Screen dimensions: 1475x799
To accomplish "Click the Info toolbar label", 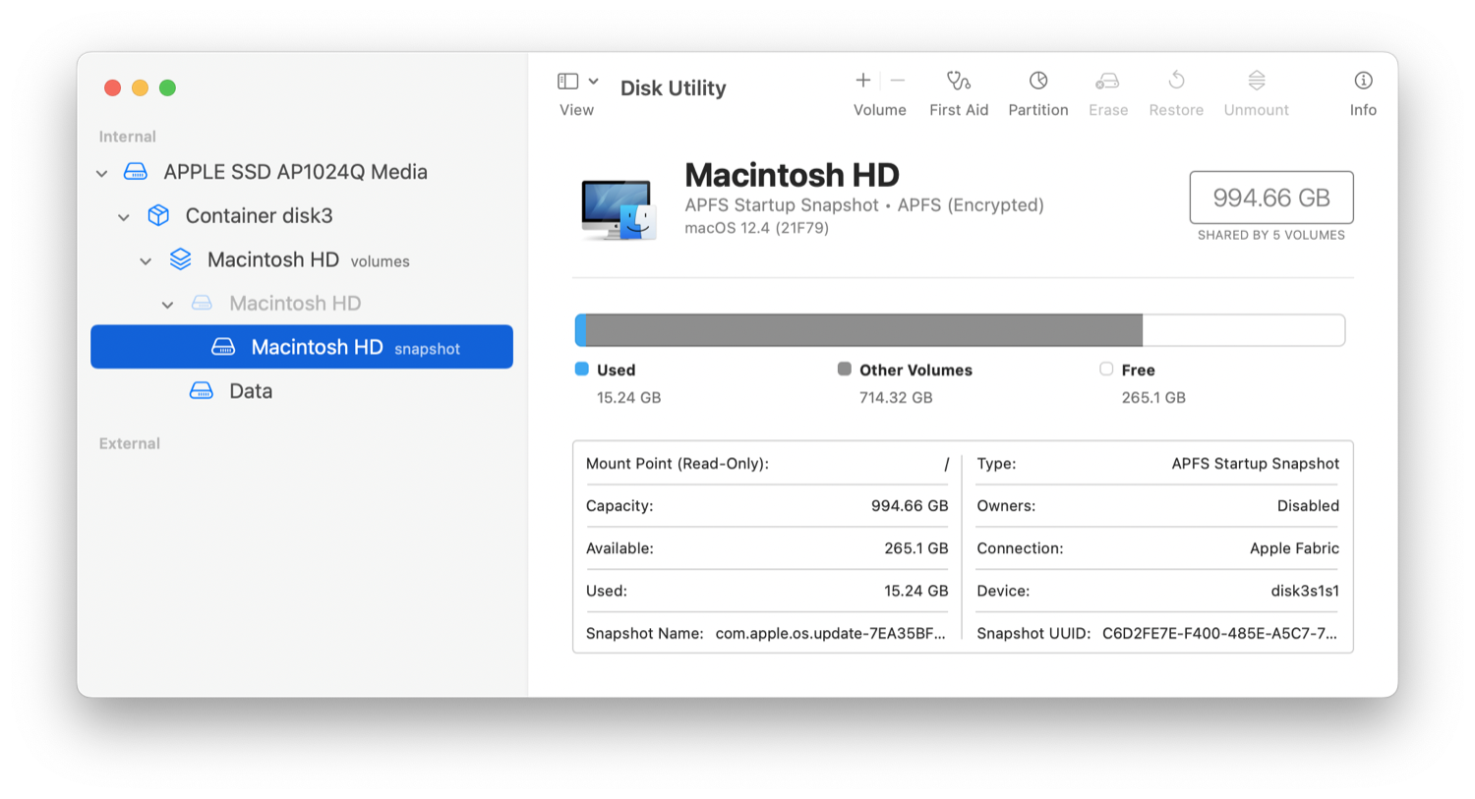I will (1363, 110).
